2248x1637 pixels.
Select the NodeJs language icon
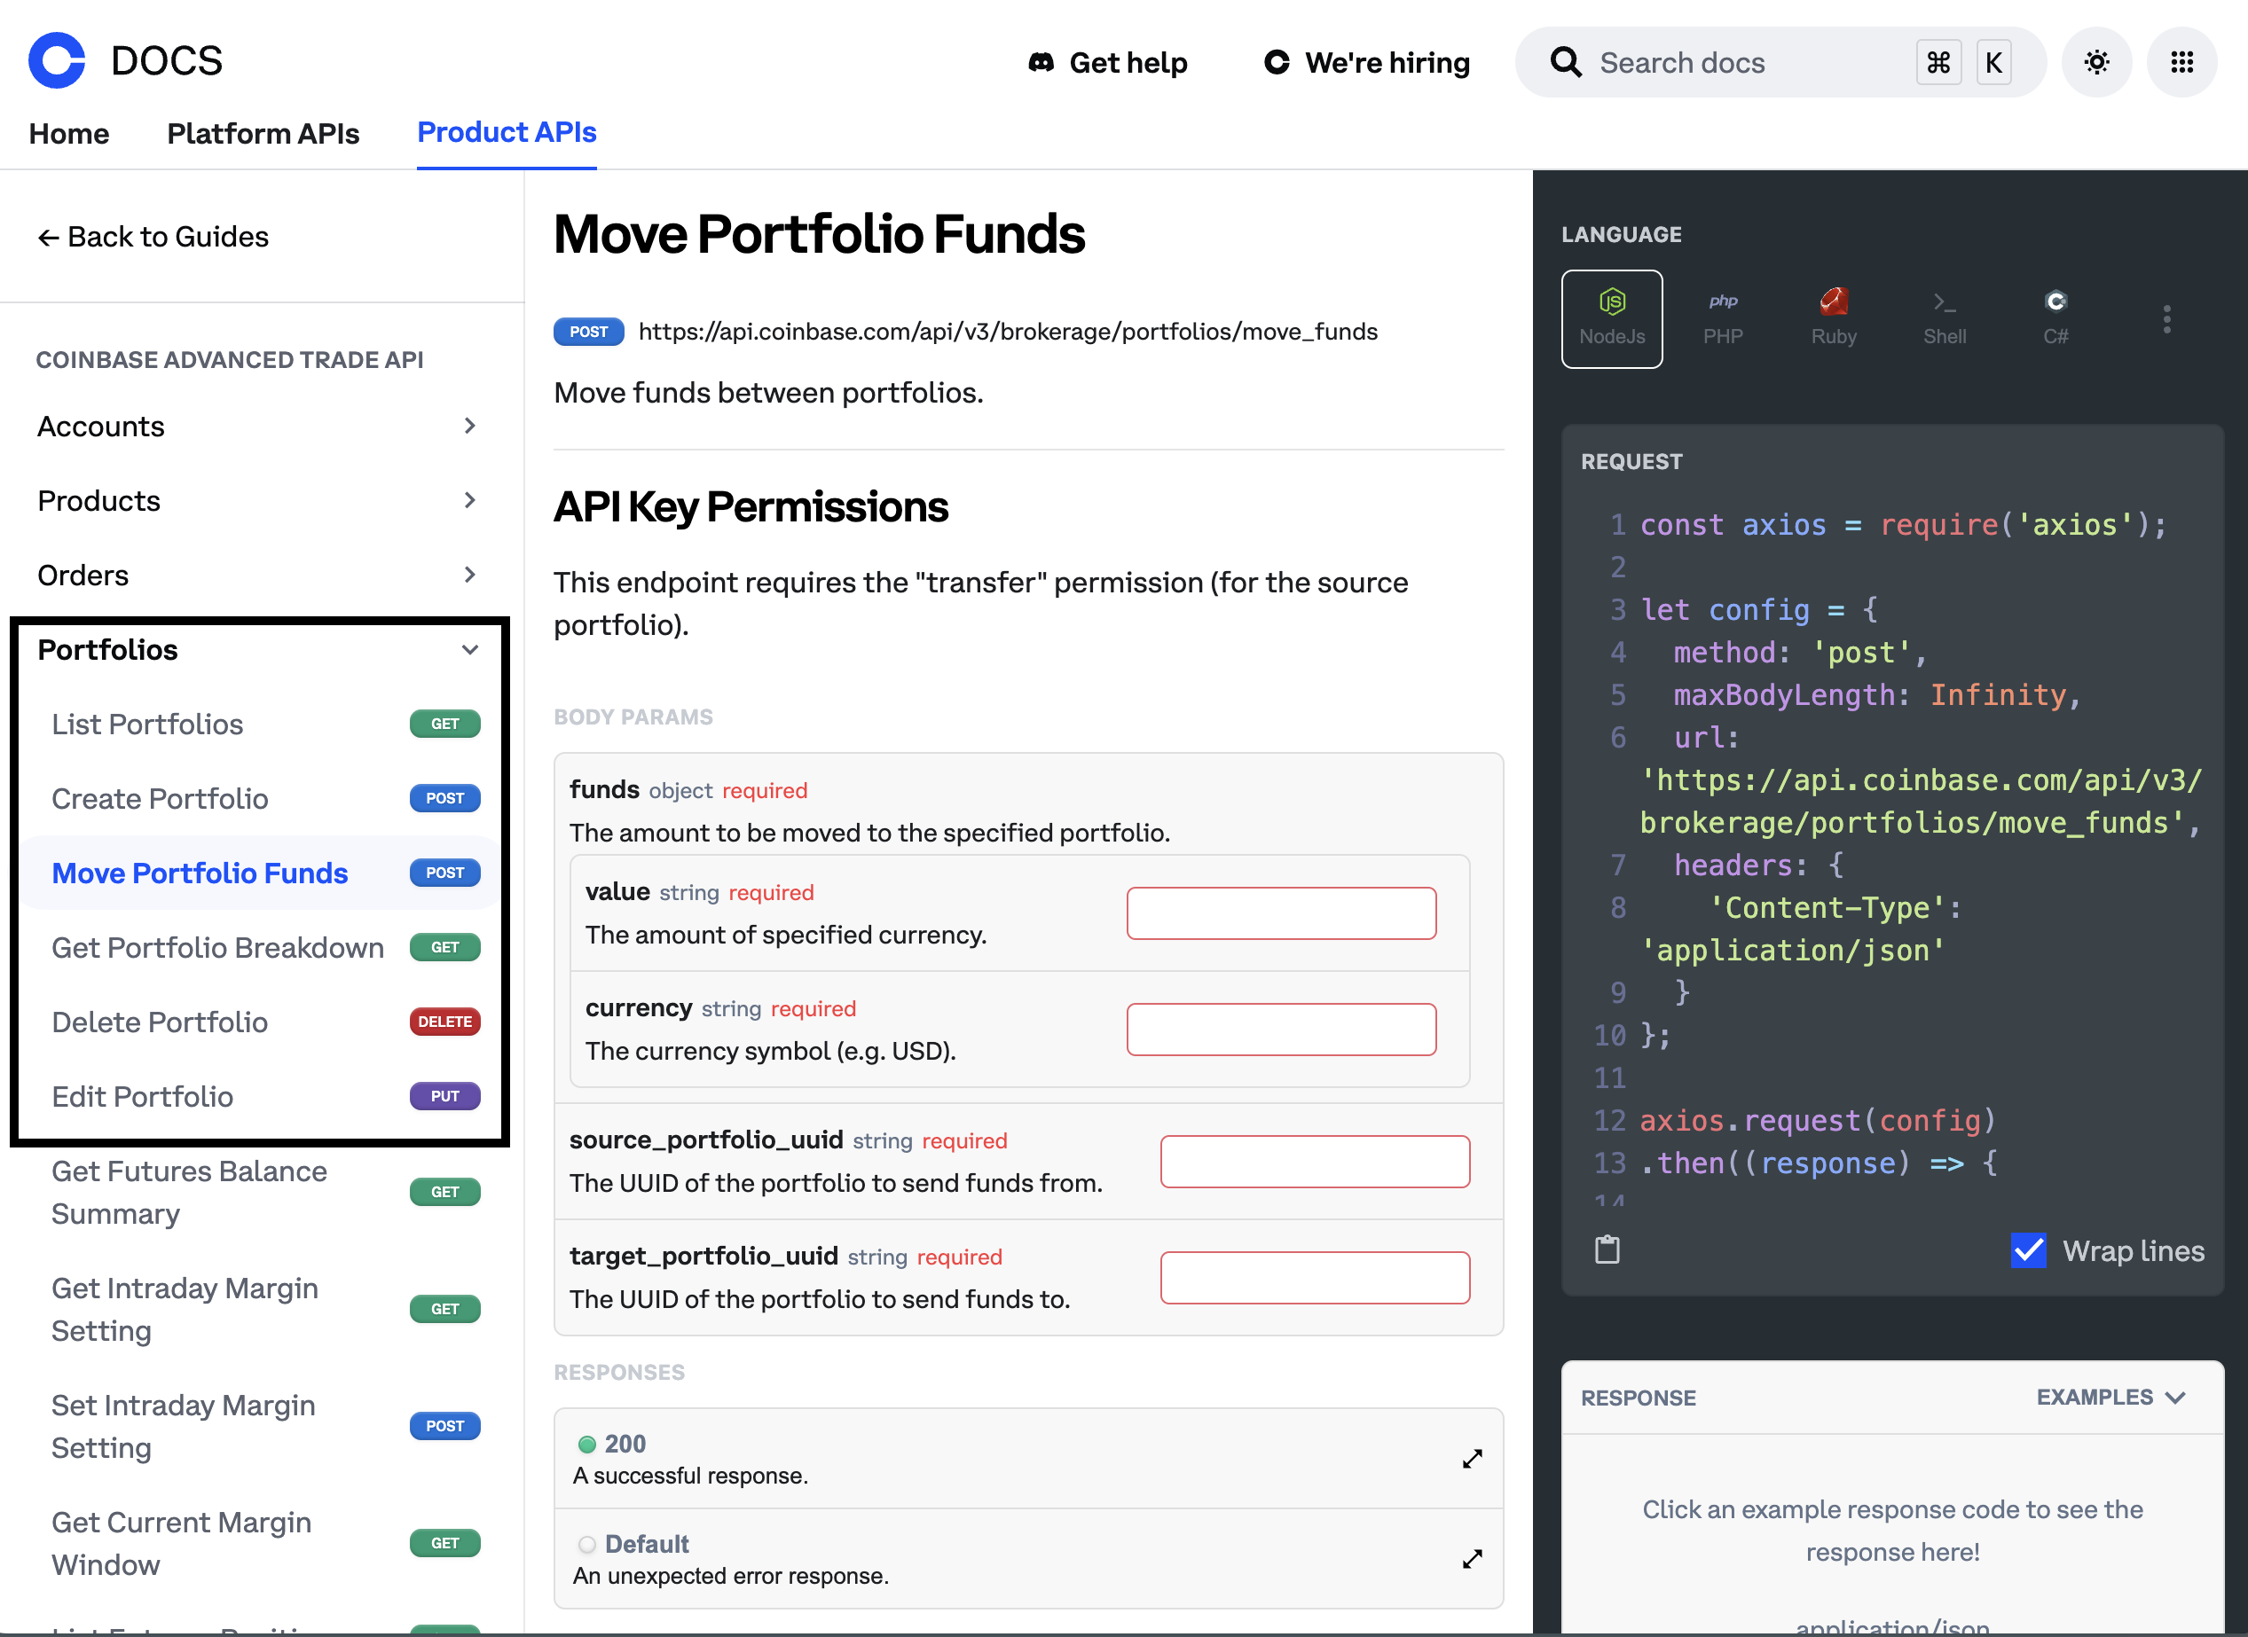(x=1612, y=317)
